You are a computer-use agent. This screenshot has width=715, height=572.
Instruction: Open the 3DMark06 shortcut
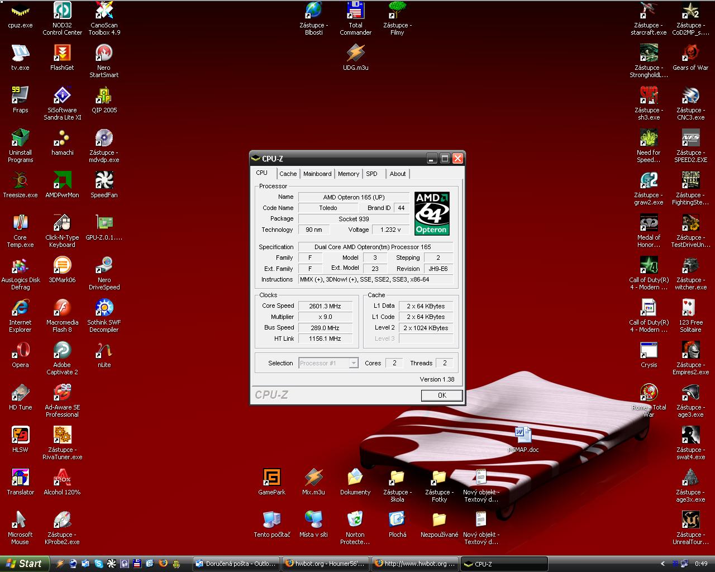coord(62,270)
